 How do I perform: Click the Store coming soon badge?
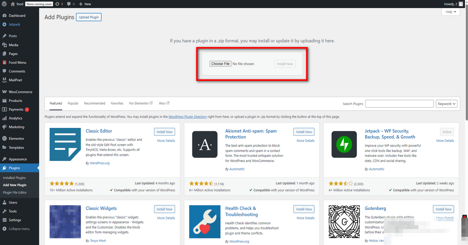pos(39,4)
